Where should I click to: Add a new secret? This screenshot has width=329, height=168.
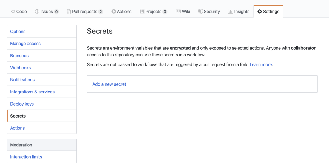(109, 84)
